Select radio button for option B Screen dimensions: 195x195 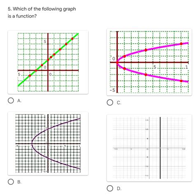pos(11,182)
